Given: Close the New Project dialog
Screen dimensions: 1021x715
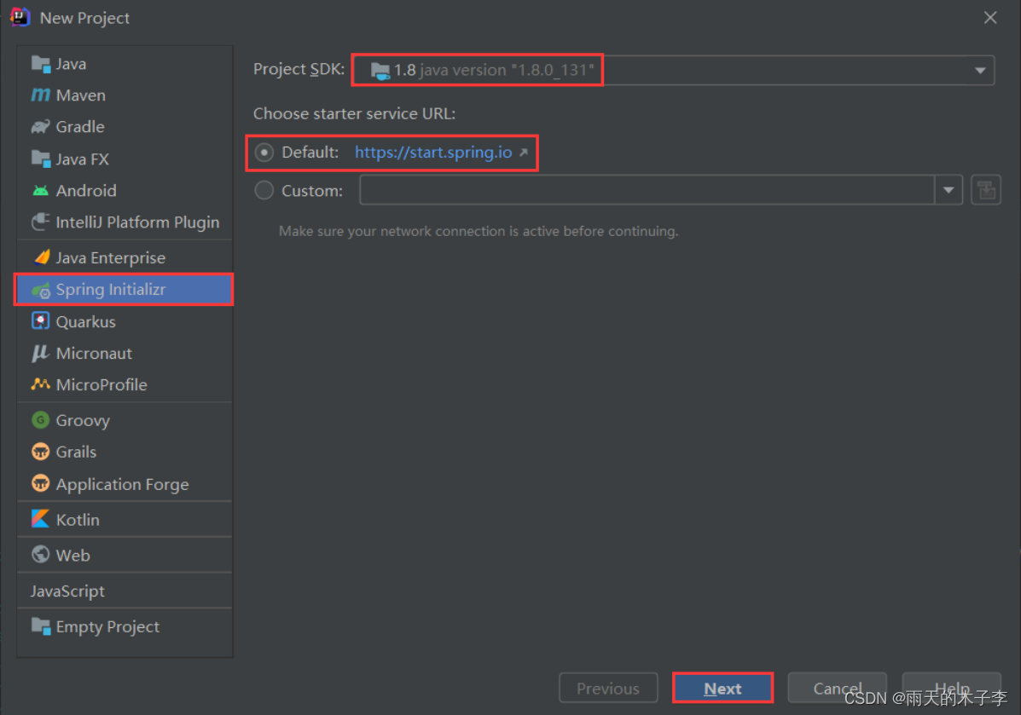Looking at the screenshot, I should [989, 18].
